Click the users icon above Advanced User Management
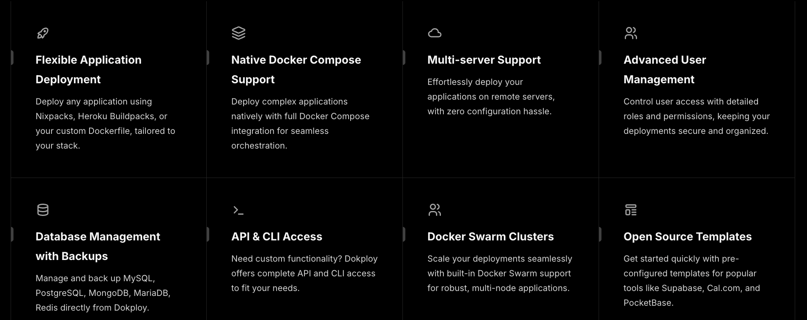Viewport: 807px width, 320px height. [630, 33]
